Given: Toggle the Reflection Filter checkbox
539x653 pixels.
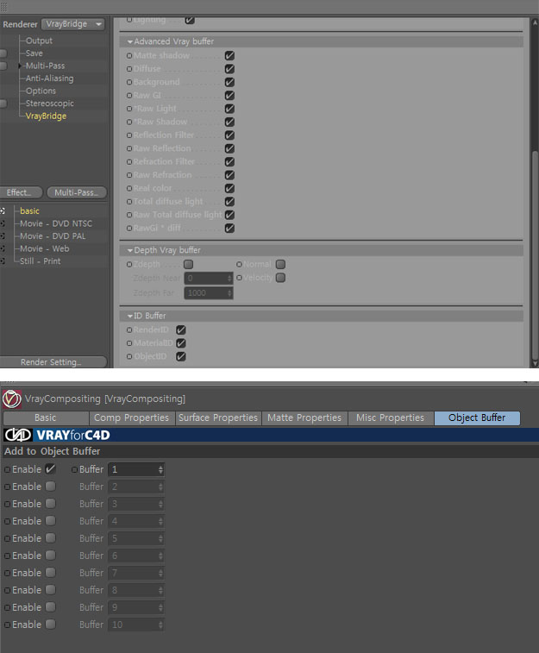Looking at the screenshot, I should (x=229, y=135).
